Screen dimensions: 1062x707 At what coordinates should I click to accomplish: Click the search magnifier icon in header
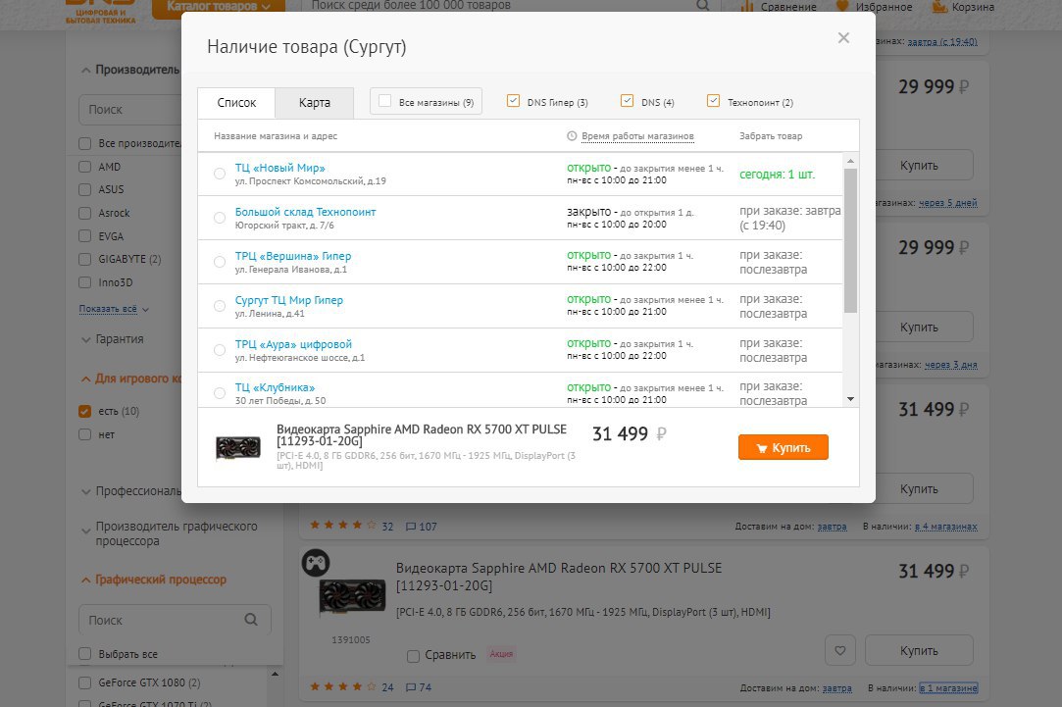(x=703, y=6)
